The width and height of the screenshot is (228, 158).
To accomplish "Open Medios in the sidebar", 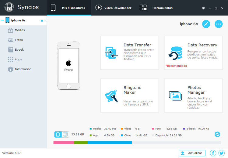I will pos(23,30).
